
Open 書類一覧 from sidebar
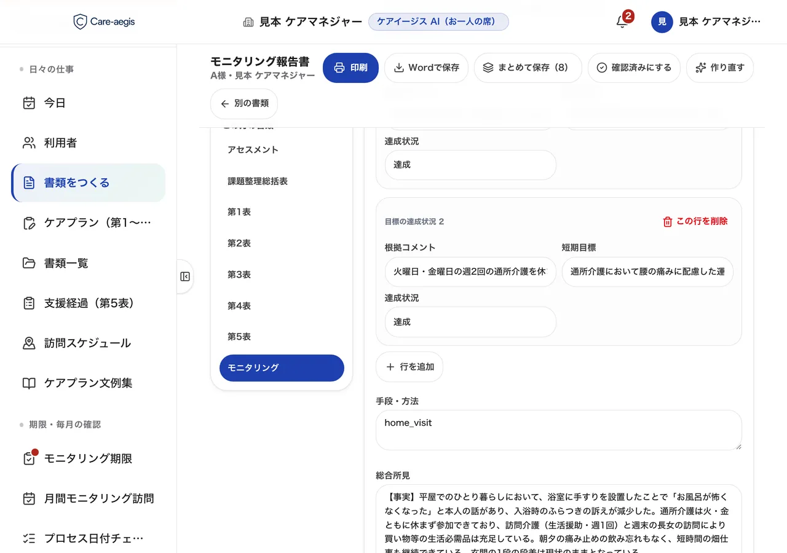89,263
